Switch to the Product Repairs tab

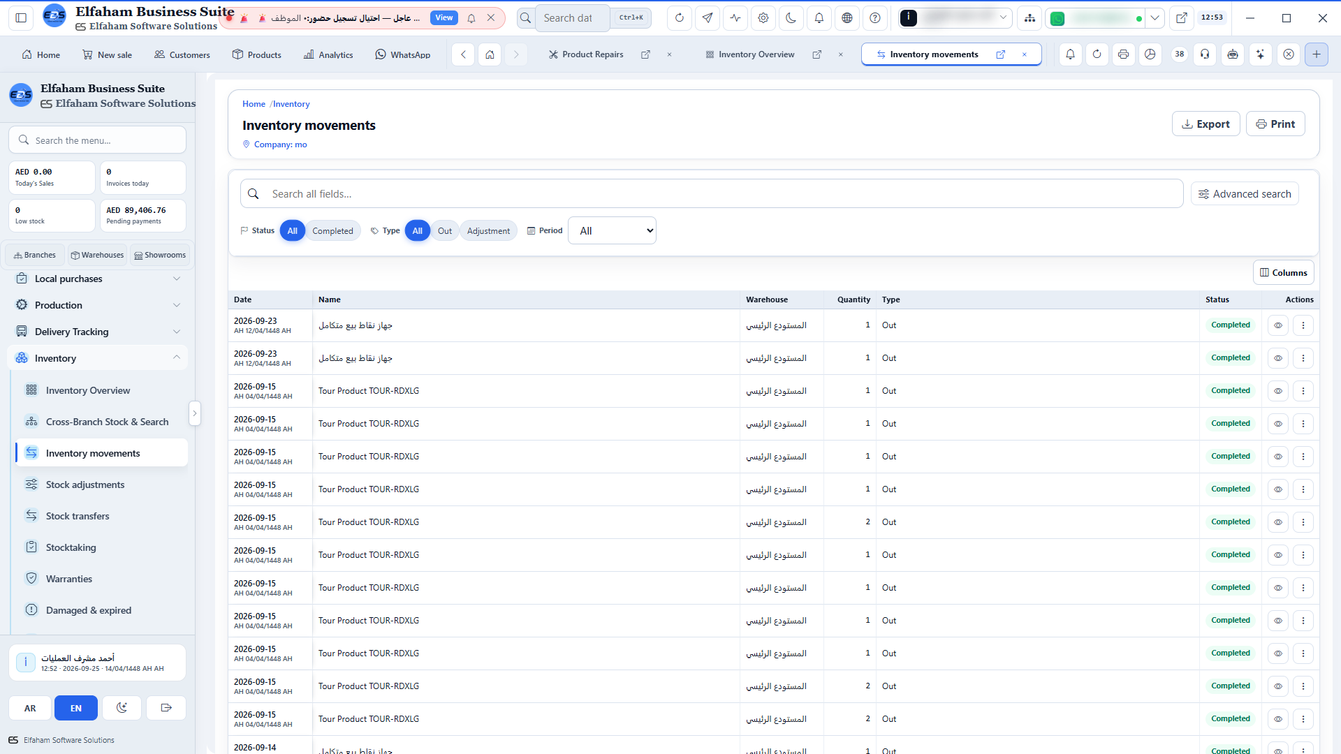click(592, 54)
